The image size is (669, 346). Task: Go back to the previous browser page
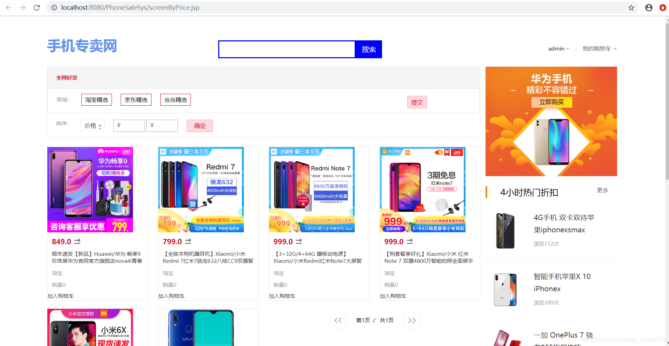9,7
